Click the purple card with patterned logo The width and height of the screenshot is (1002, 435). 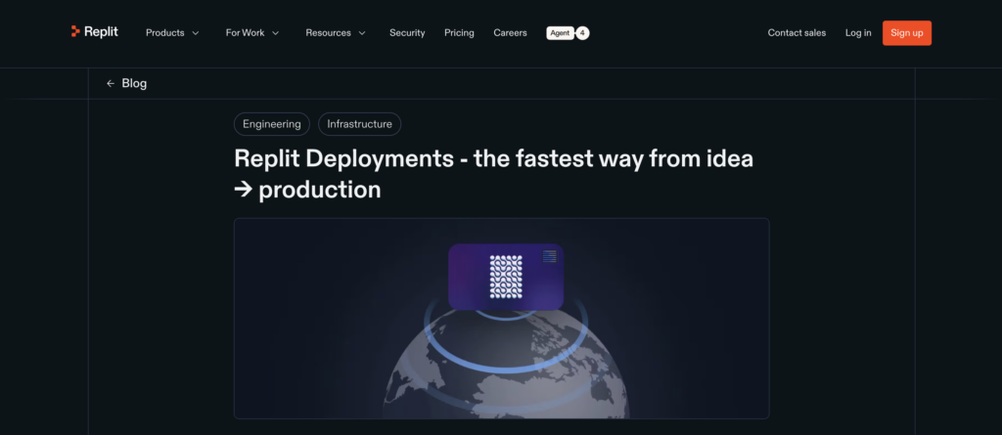(x=506, y=277)
